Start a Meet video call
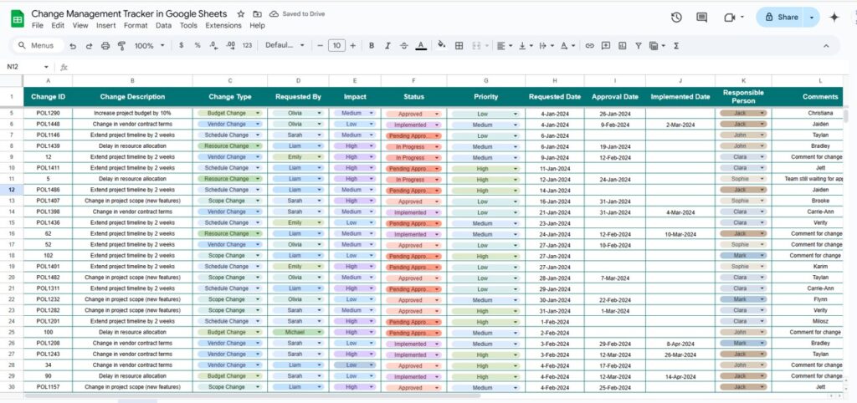 729,18
